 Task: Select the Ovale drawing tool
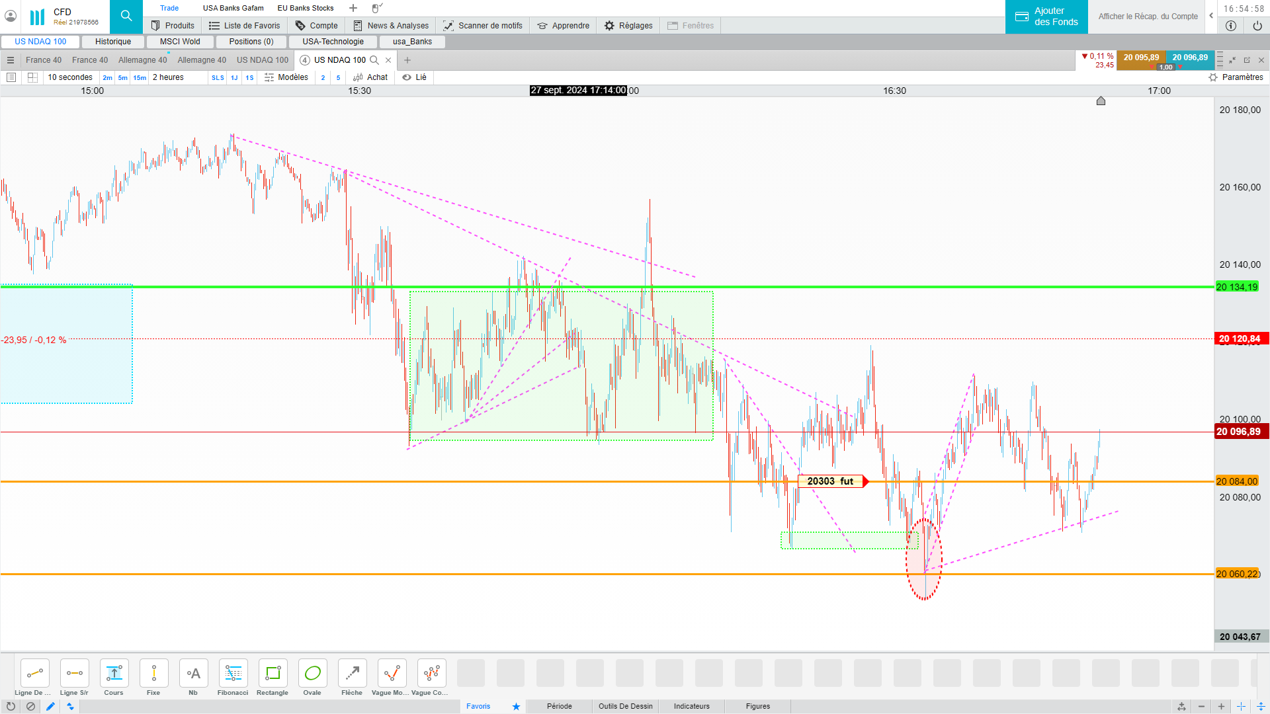(x=312, y=674)
